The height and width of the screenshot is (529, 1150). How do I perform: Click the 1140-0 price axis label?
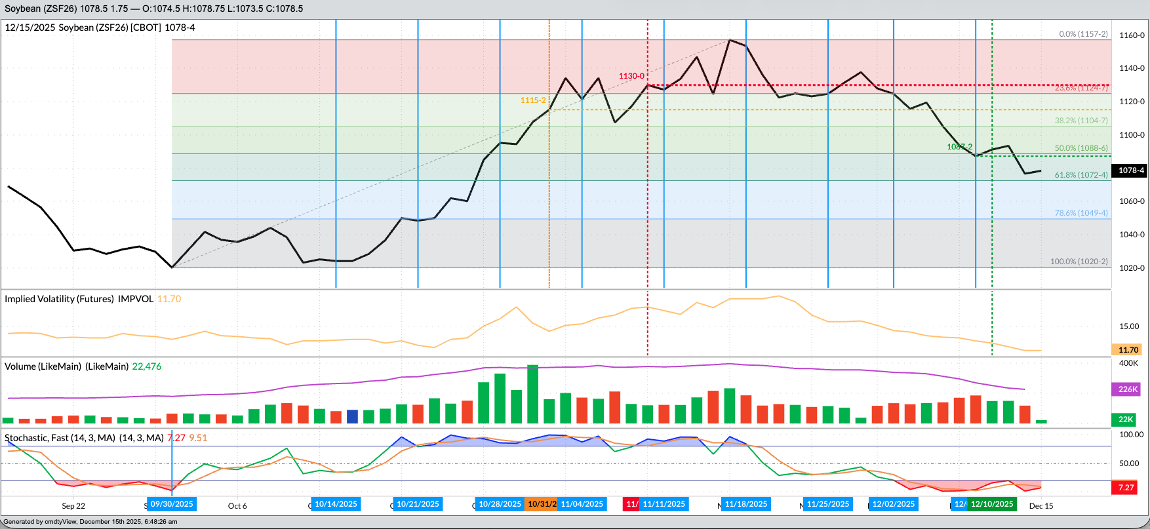click(1132, 68)
